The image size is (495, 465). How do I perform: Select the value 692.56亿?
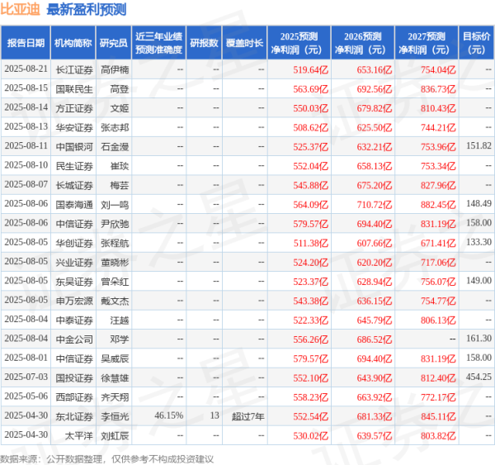pos(375,89)
